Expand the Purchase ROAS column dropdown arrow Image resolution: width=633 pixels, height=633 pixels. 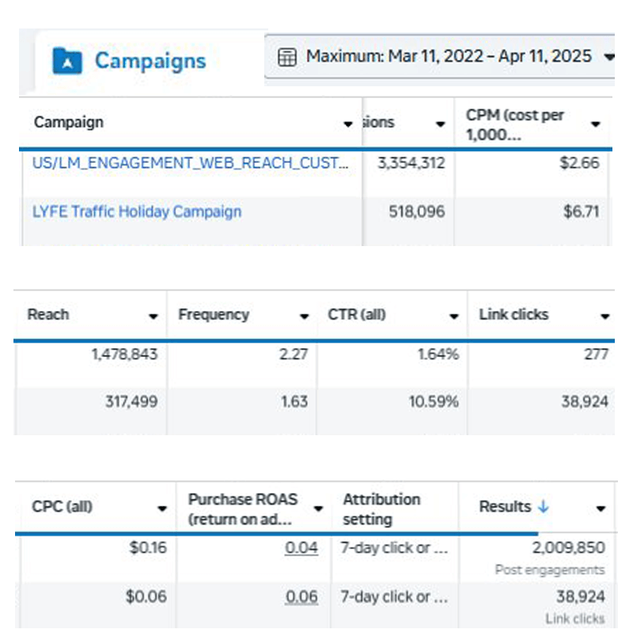pos(318,509)
